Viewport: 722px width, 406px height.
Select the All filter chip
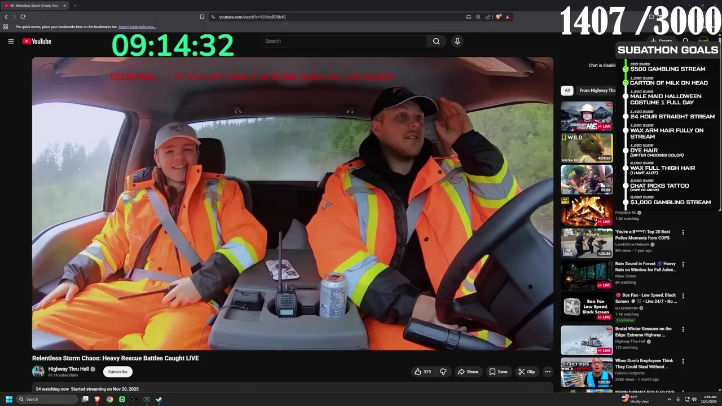pos(567,90)
